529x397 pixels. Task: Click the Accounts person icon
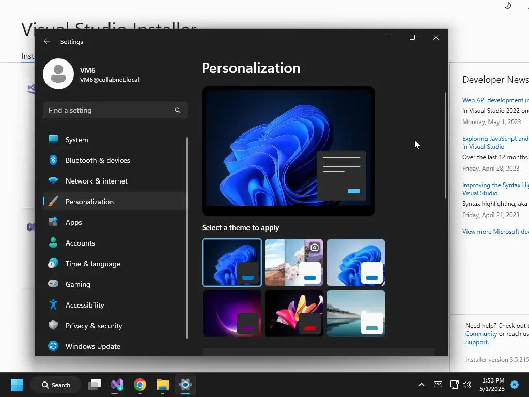click(x=53, y=242)
